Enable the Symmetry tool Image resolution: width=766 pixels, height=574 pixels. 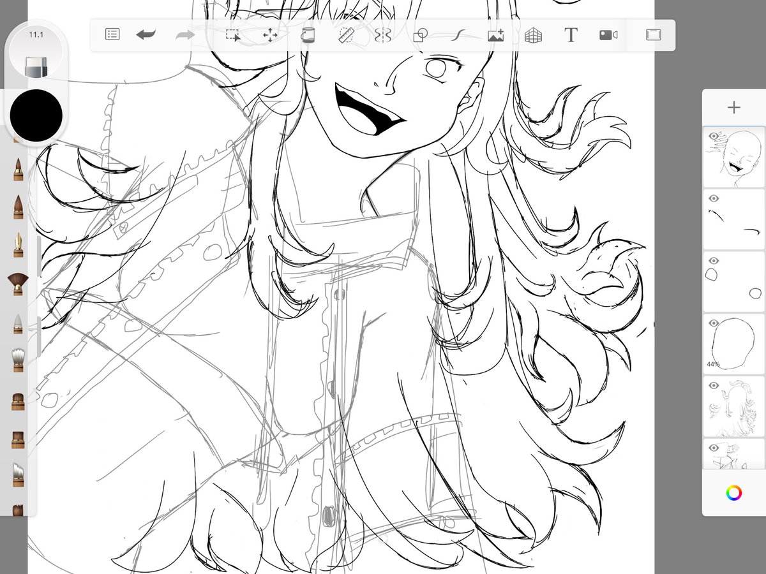382,35
